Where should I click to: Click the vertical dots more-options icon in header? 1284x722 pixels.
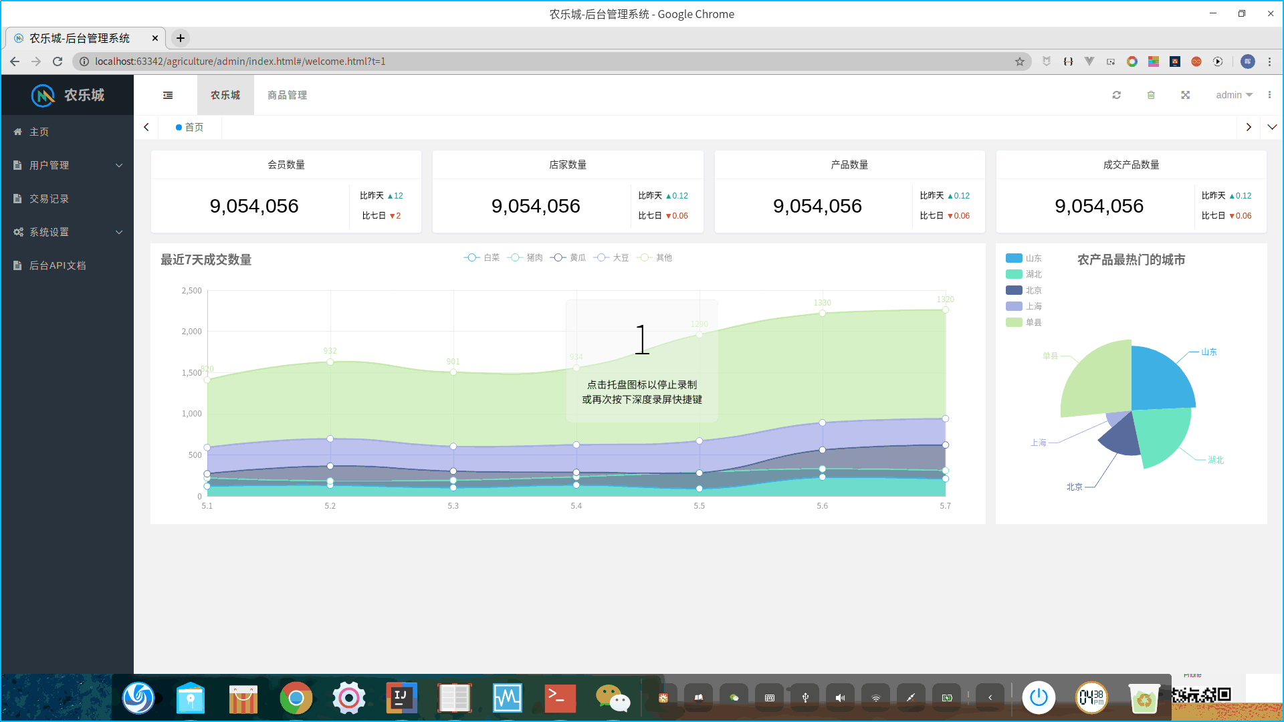[1269, 95]
